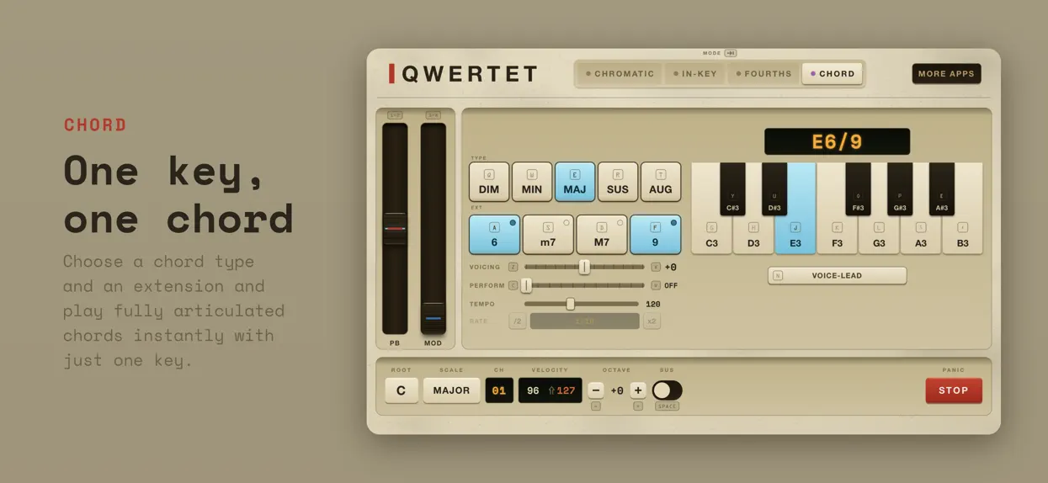Click the X keycap beside voicing value
1048x483 pixels.
pyautogui.click(x=656, y=267)
